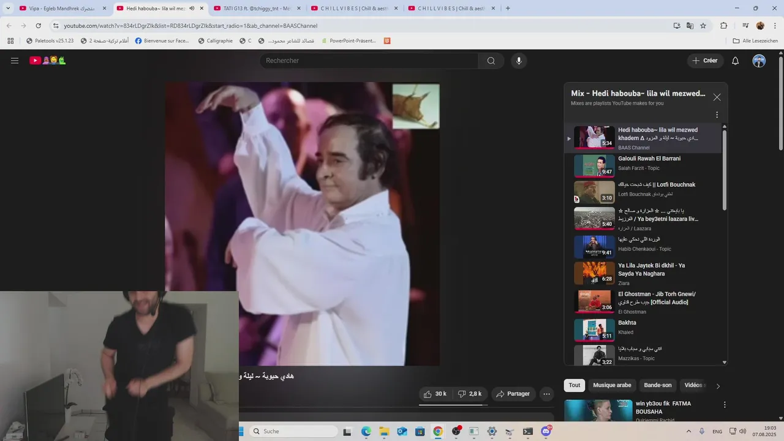
Task: Open Chrome media control button
Action: click(745, 26)
